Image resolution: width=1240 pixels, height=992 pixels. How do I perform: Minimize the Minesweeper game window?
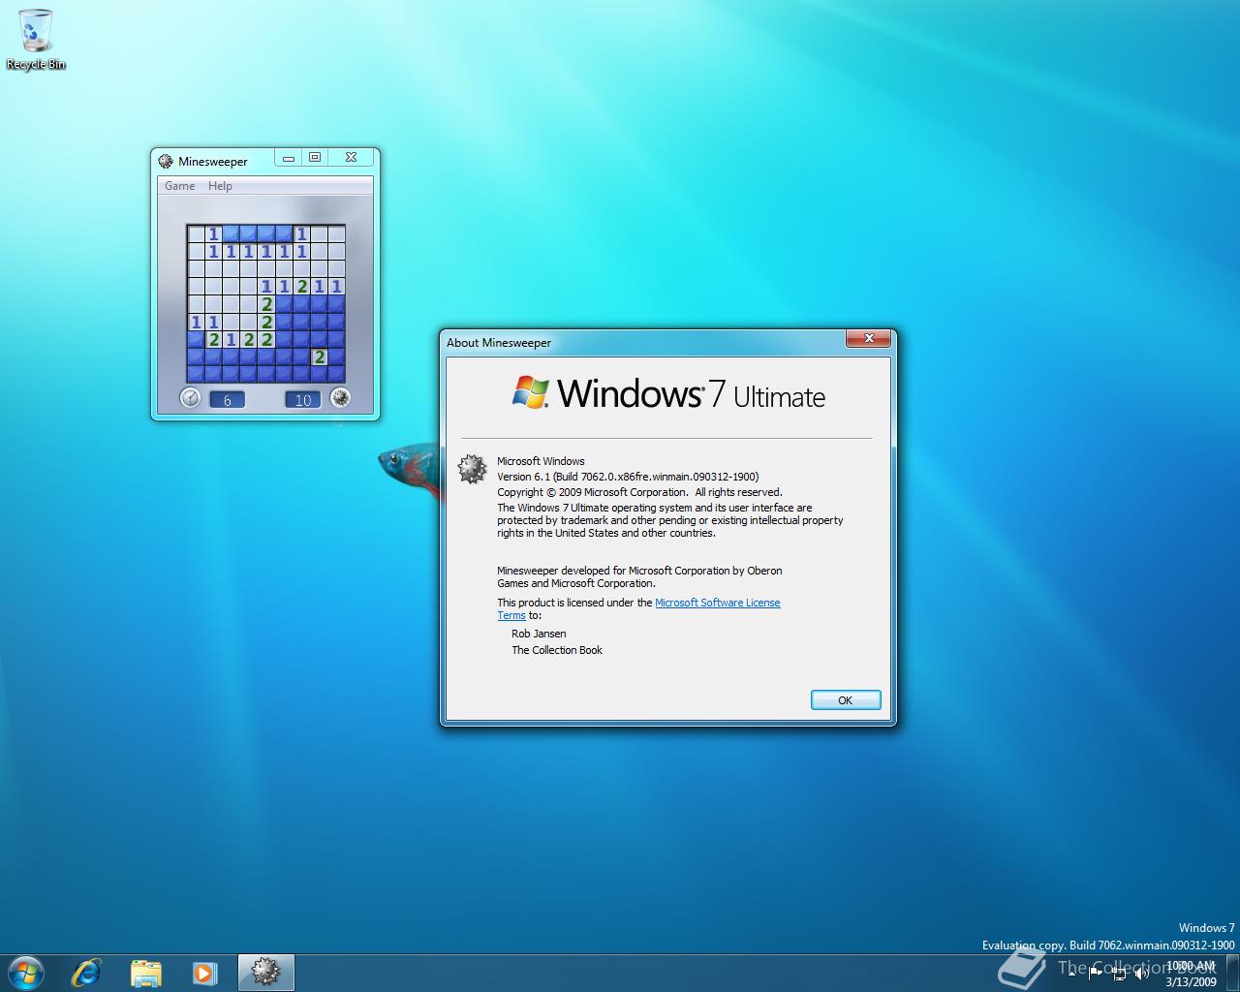point(289,157)
